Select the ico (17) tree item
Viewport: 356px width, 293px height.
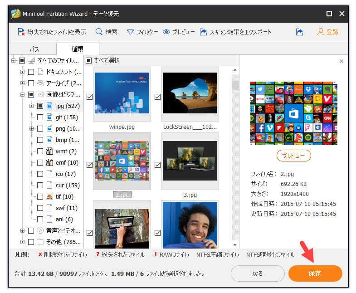coord(66,174)
